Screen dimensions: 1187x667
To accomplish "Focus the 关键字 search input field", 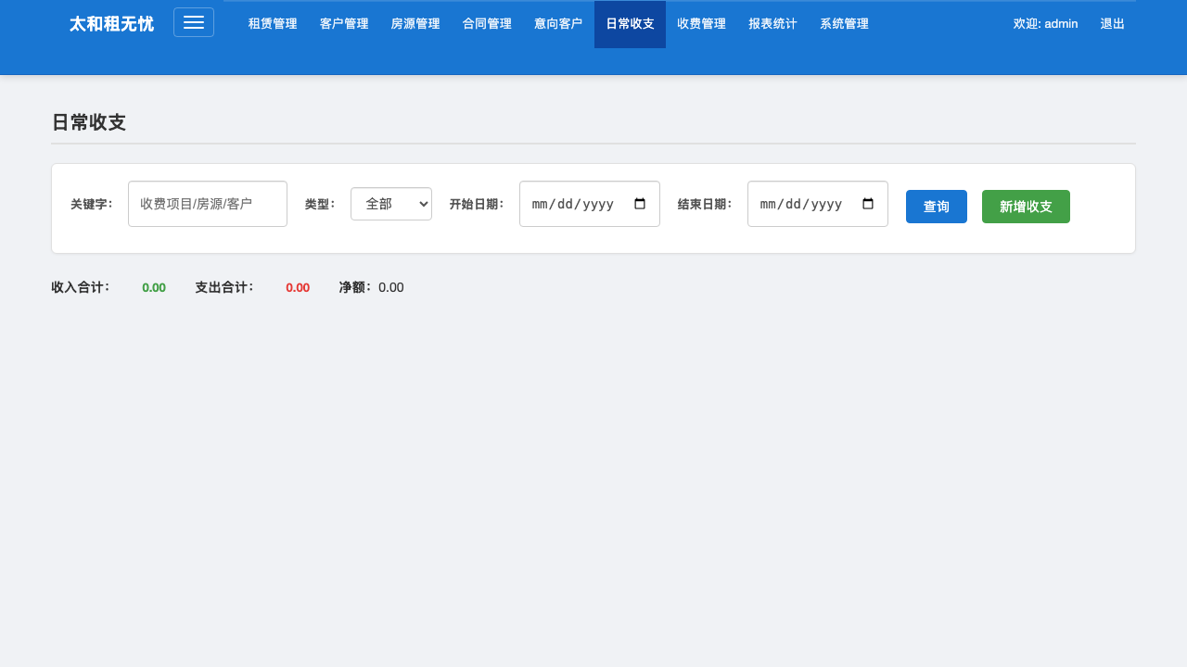I will pos(208,204).
